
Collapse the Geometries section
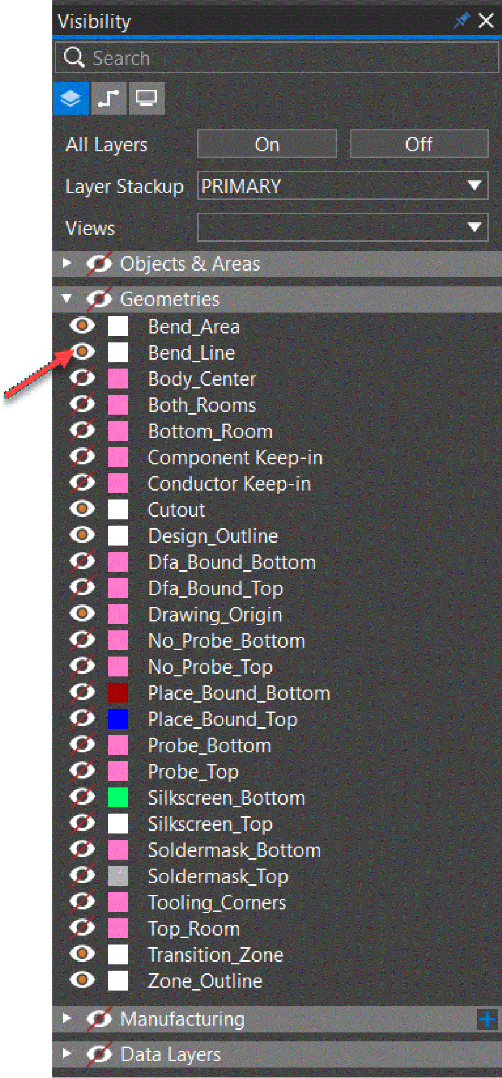(x=66, y=299)
